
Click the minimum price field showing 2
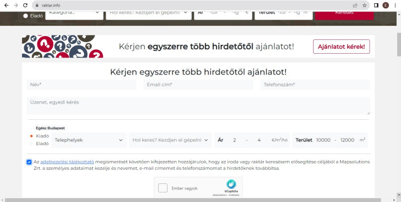point(234,140)
